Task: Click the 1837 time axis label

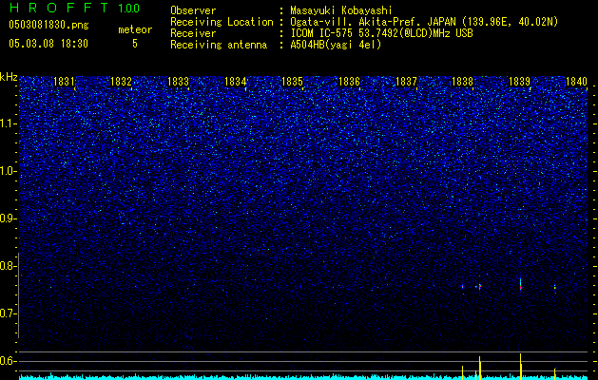Action: [406, 81]
